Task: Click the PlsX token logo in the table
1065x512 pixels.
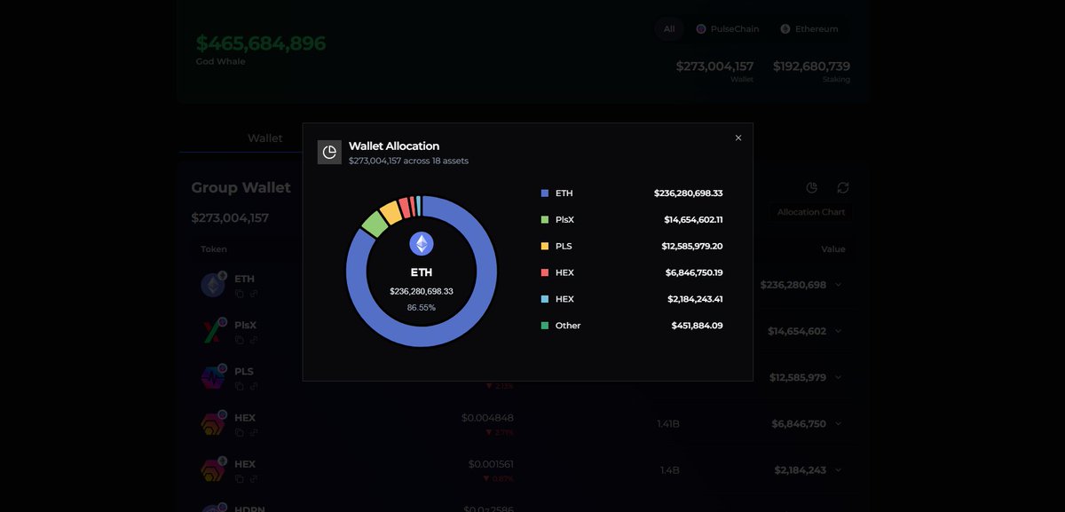Action: 214,331
